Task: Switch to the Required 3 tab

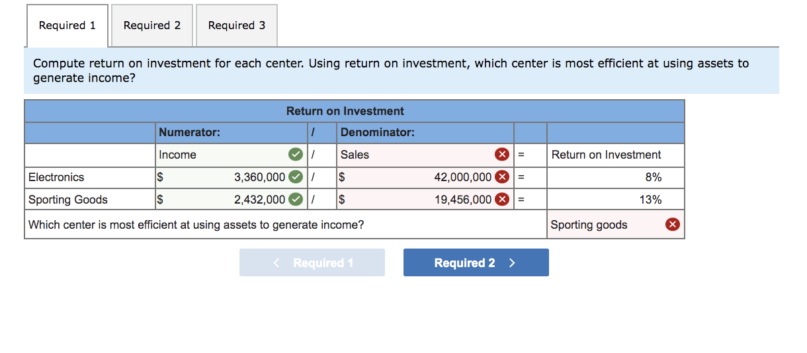Action: [x=237, y=25]
